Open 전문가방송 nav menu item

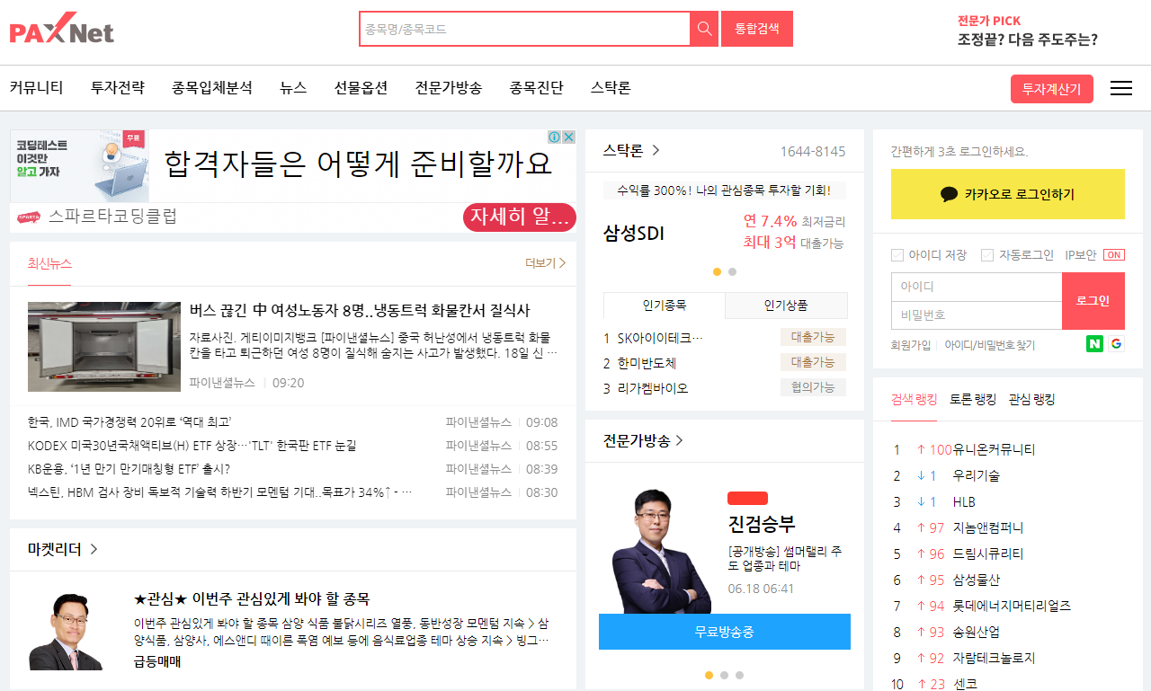(x=449, y=88)
